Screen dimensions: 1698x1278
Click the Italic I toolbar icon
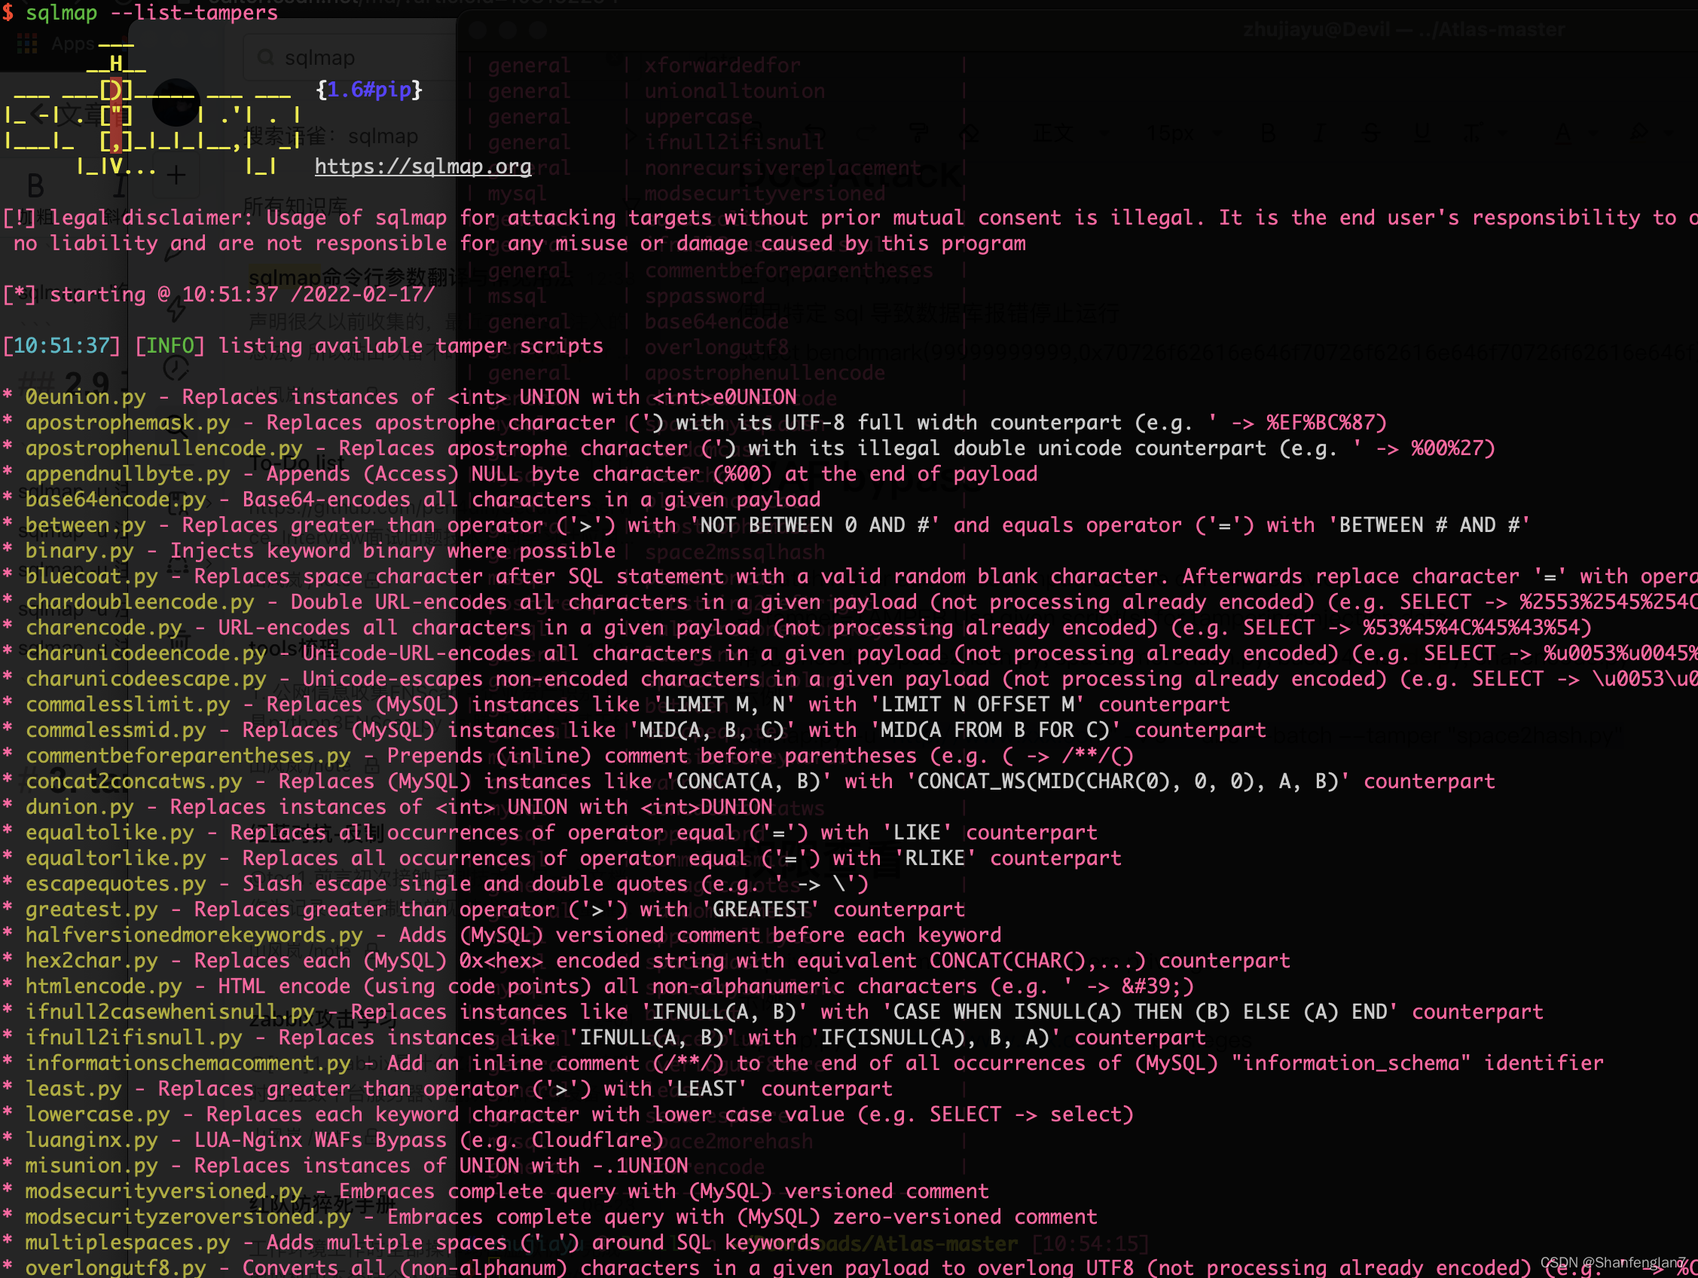[1319, 133]
